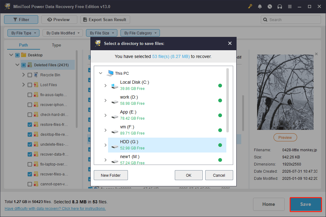
Task: Click the Lost Files question-mark icon
Action: [36, 85]
